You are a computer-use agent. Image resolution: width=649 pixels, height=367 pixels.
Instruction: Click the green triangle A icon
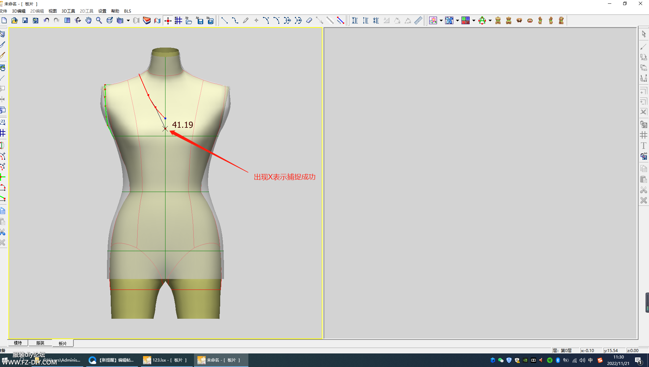[482, 21]
